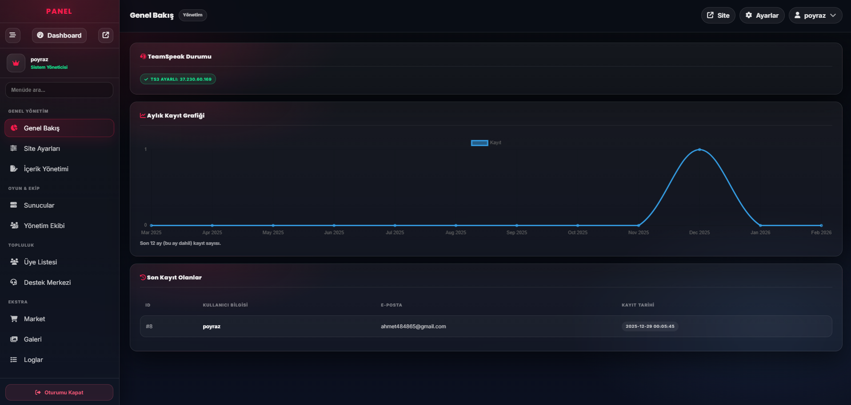This screenshot has height=405, width=851.
Task: Click the Site button in header
Action: tap(718, 15)
